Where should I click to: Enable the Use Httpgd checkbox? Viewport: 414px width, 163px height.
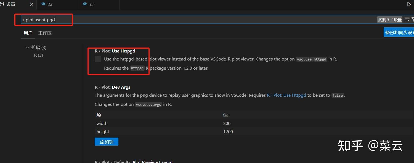98,59
